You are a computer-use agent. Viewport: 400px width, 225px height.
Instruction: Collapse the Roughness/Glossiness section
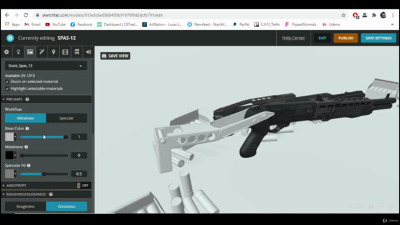tap(4, 194)
